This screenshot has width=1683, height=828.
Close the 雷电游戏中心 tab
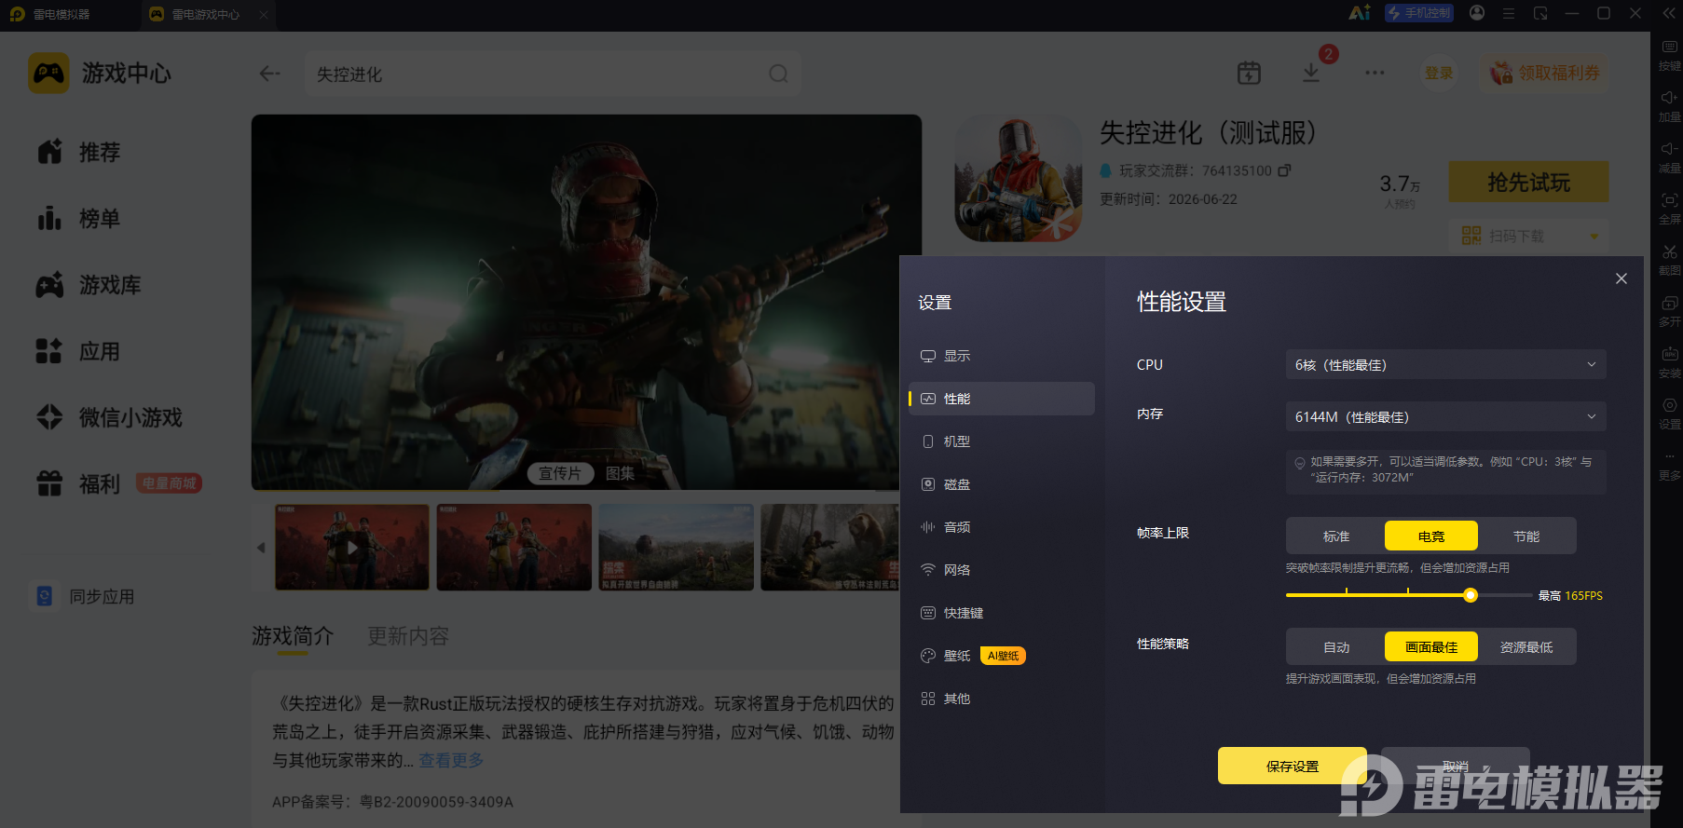264,14
